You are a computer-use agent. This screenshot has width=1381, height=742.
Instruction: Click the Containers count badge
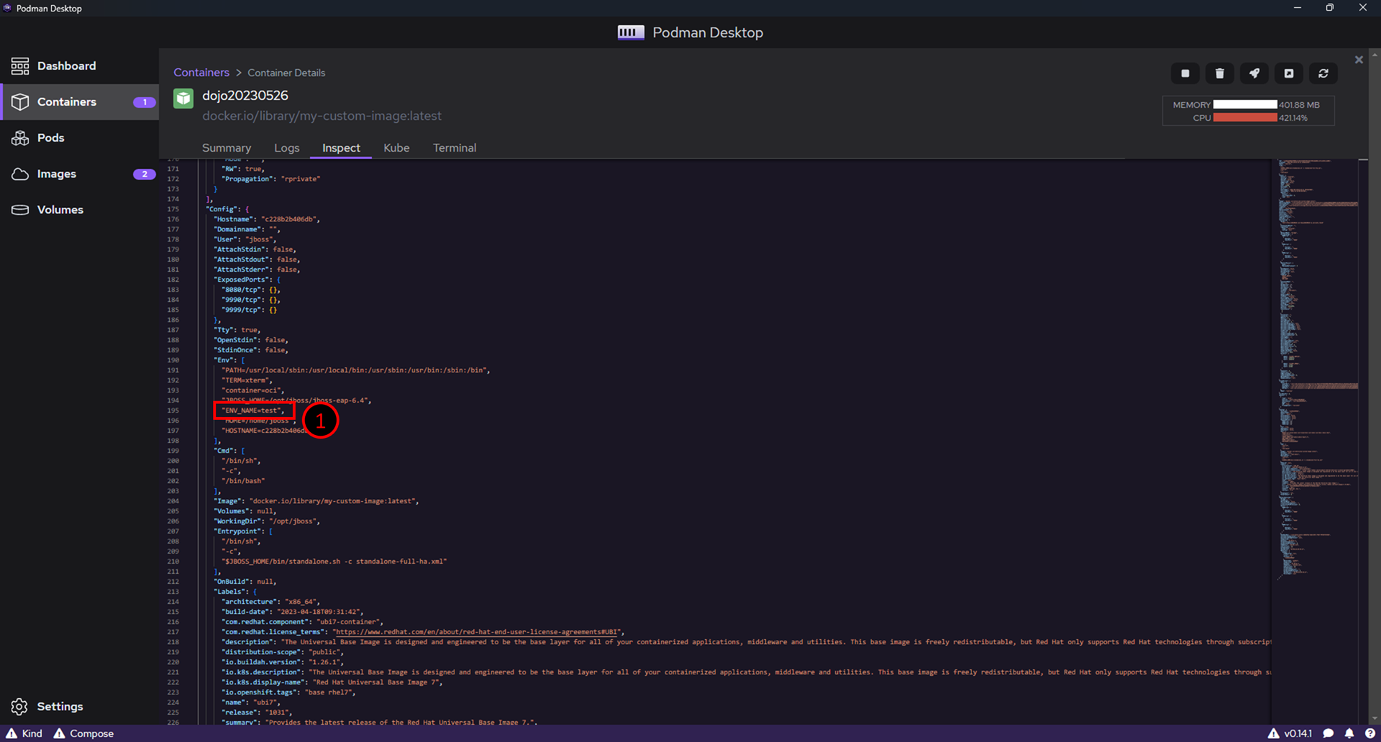(145, 102)
